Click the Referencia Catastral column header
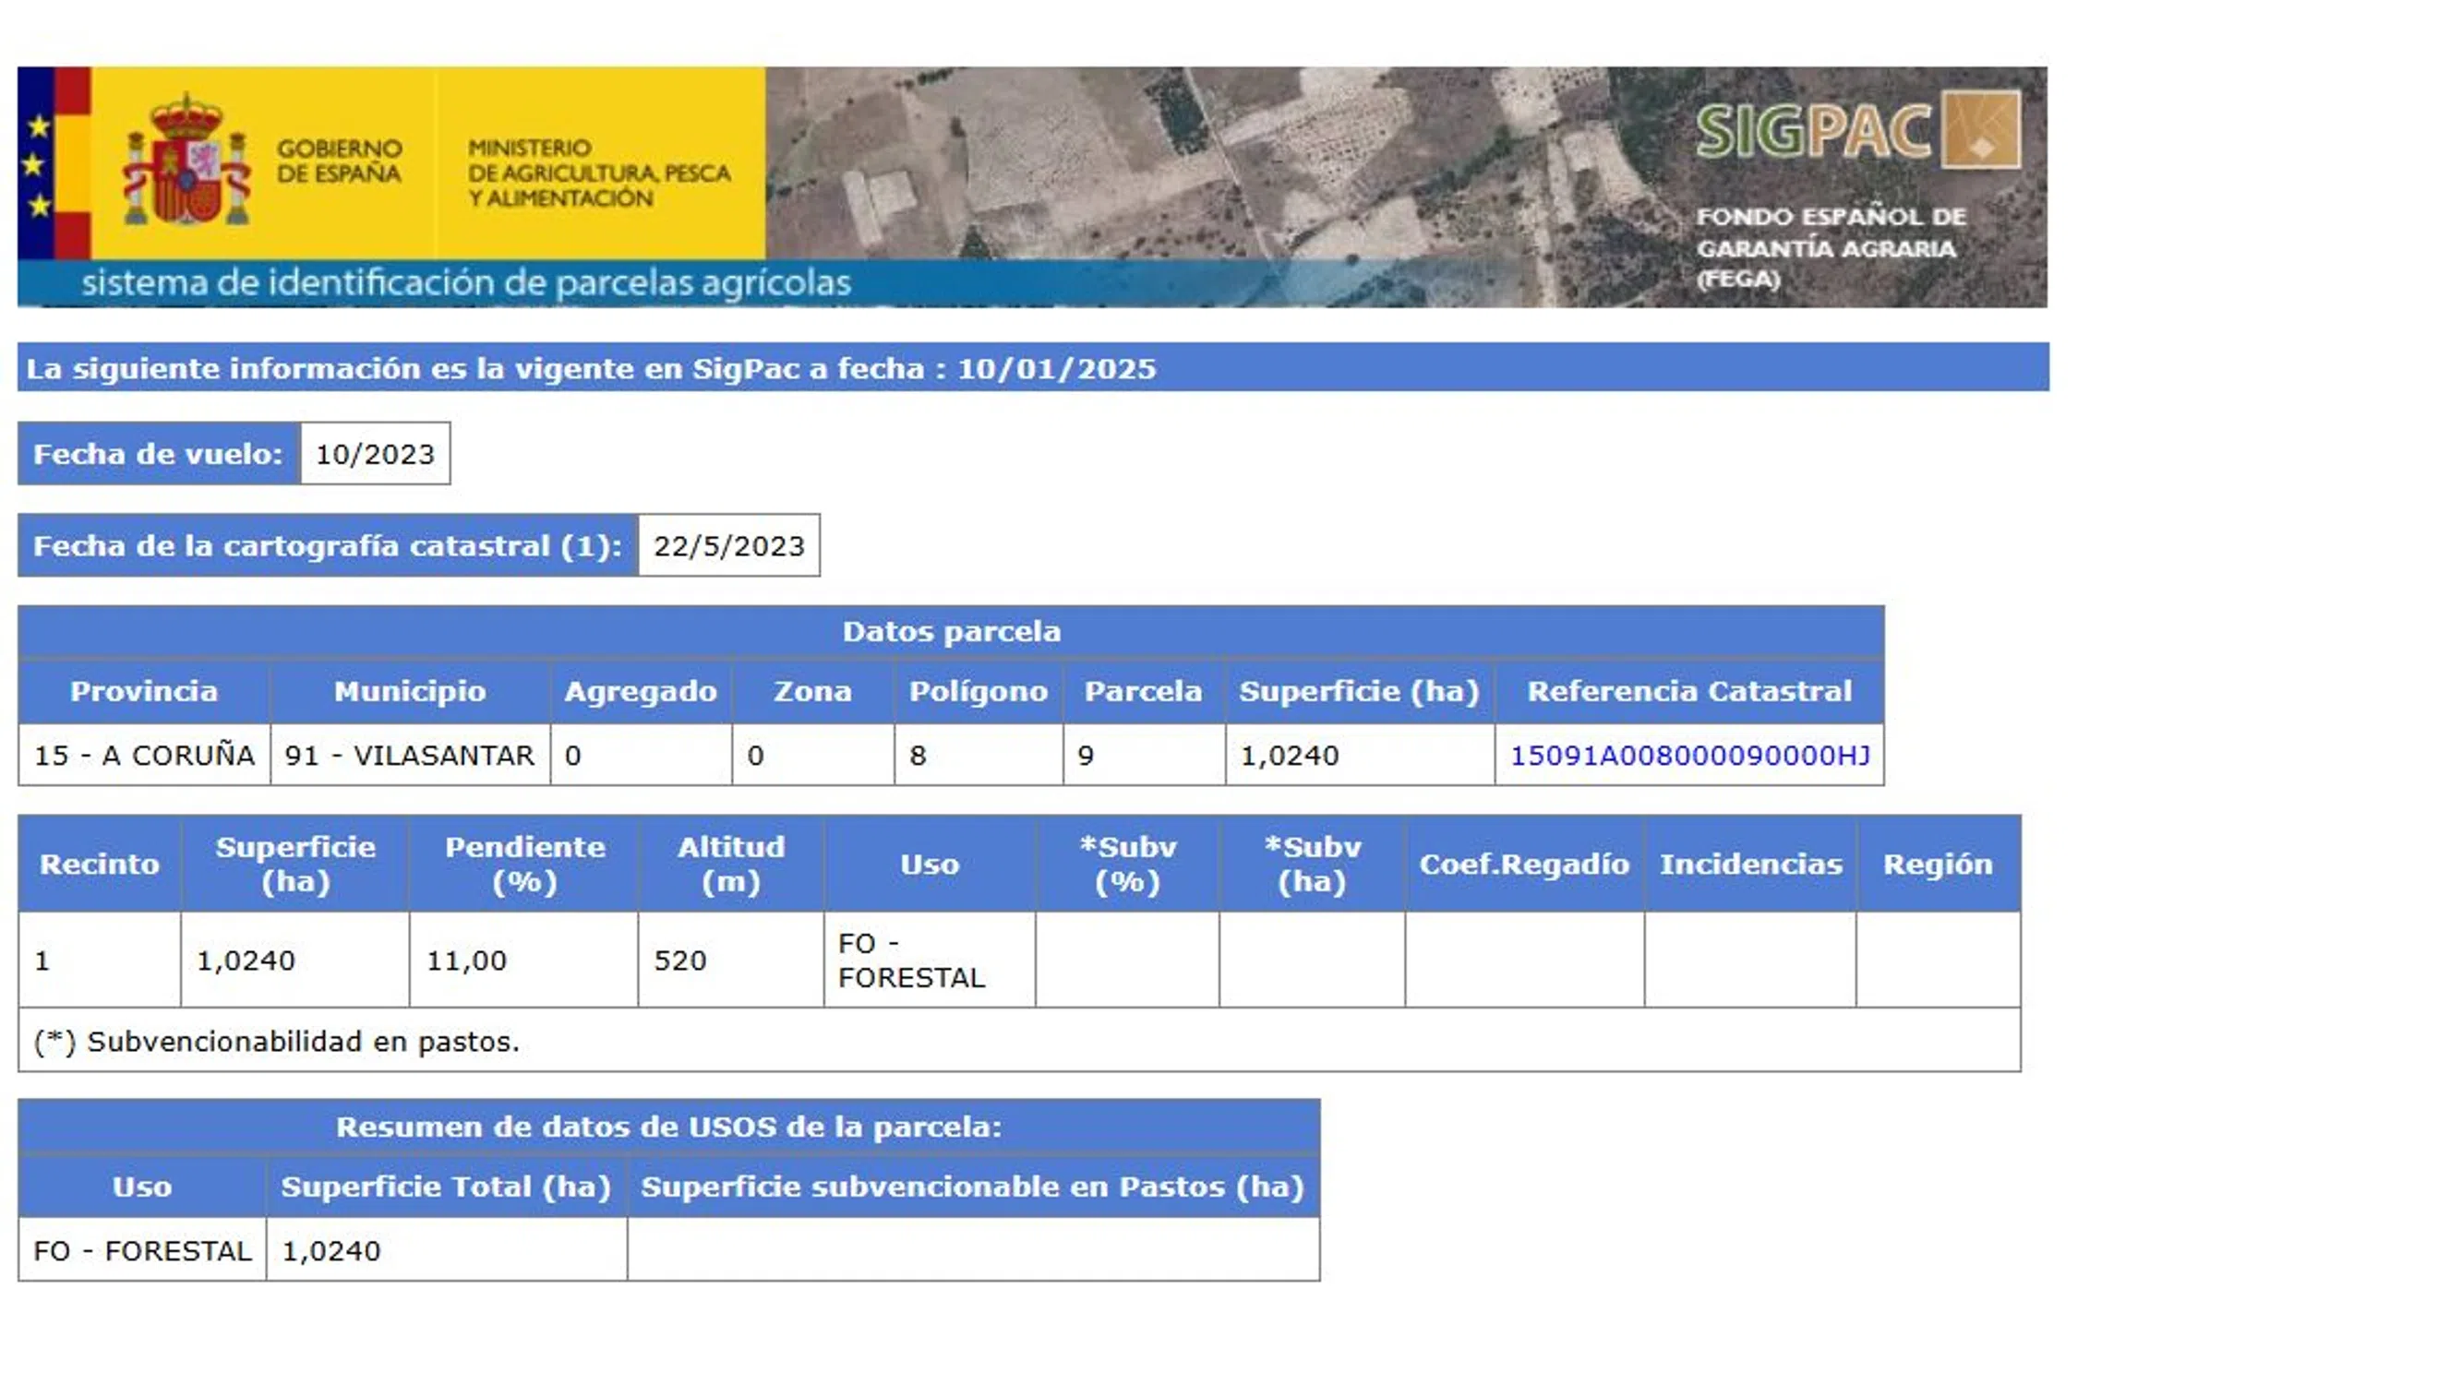The height and width of the screenshot is (1384, 2462). tap(1688, 691)
